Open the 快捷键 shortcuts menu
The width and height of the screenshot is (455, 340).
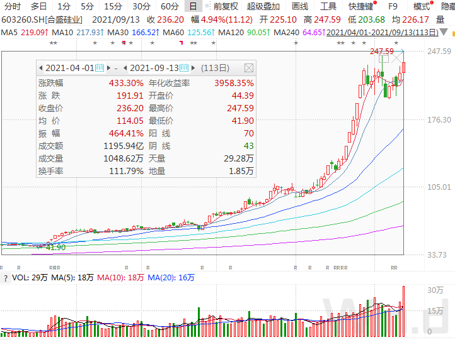tap(361, 6)
